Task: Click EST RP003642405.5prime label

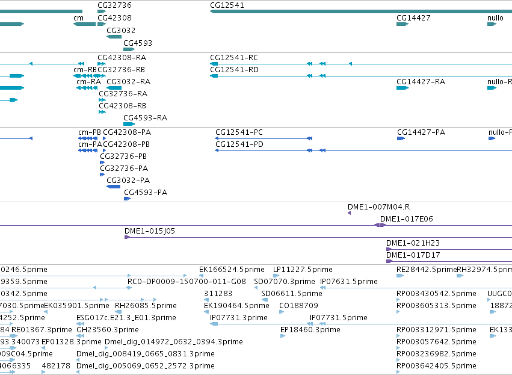Action: (x=436, y=366)
